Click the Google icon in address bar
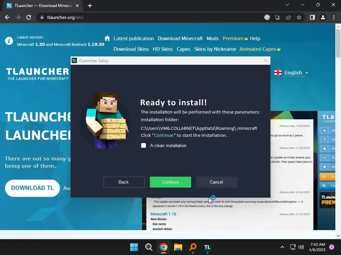Image resolution: width=341 pixels, height=255 pixels. [x=267, y=17]
